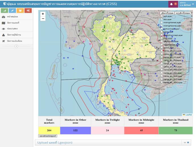
Task: Click the red settings gears shortcut button
Action: point(28,11)
